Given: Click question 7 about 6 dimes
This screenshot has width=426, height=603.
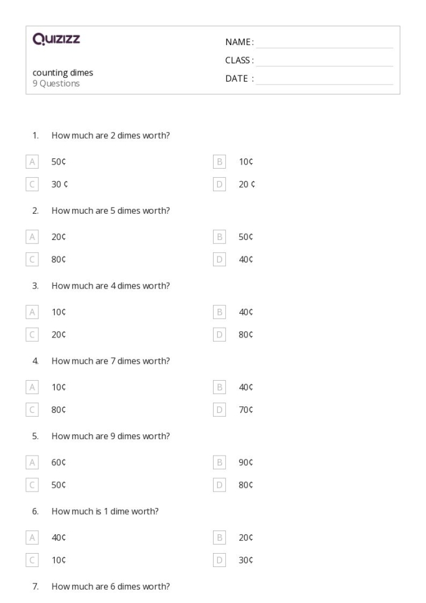Looking at the screenshot, I should pos(111,587).
